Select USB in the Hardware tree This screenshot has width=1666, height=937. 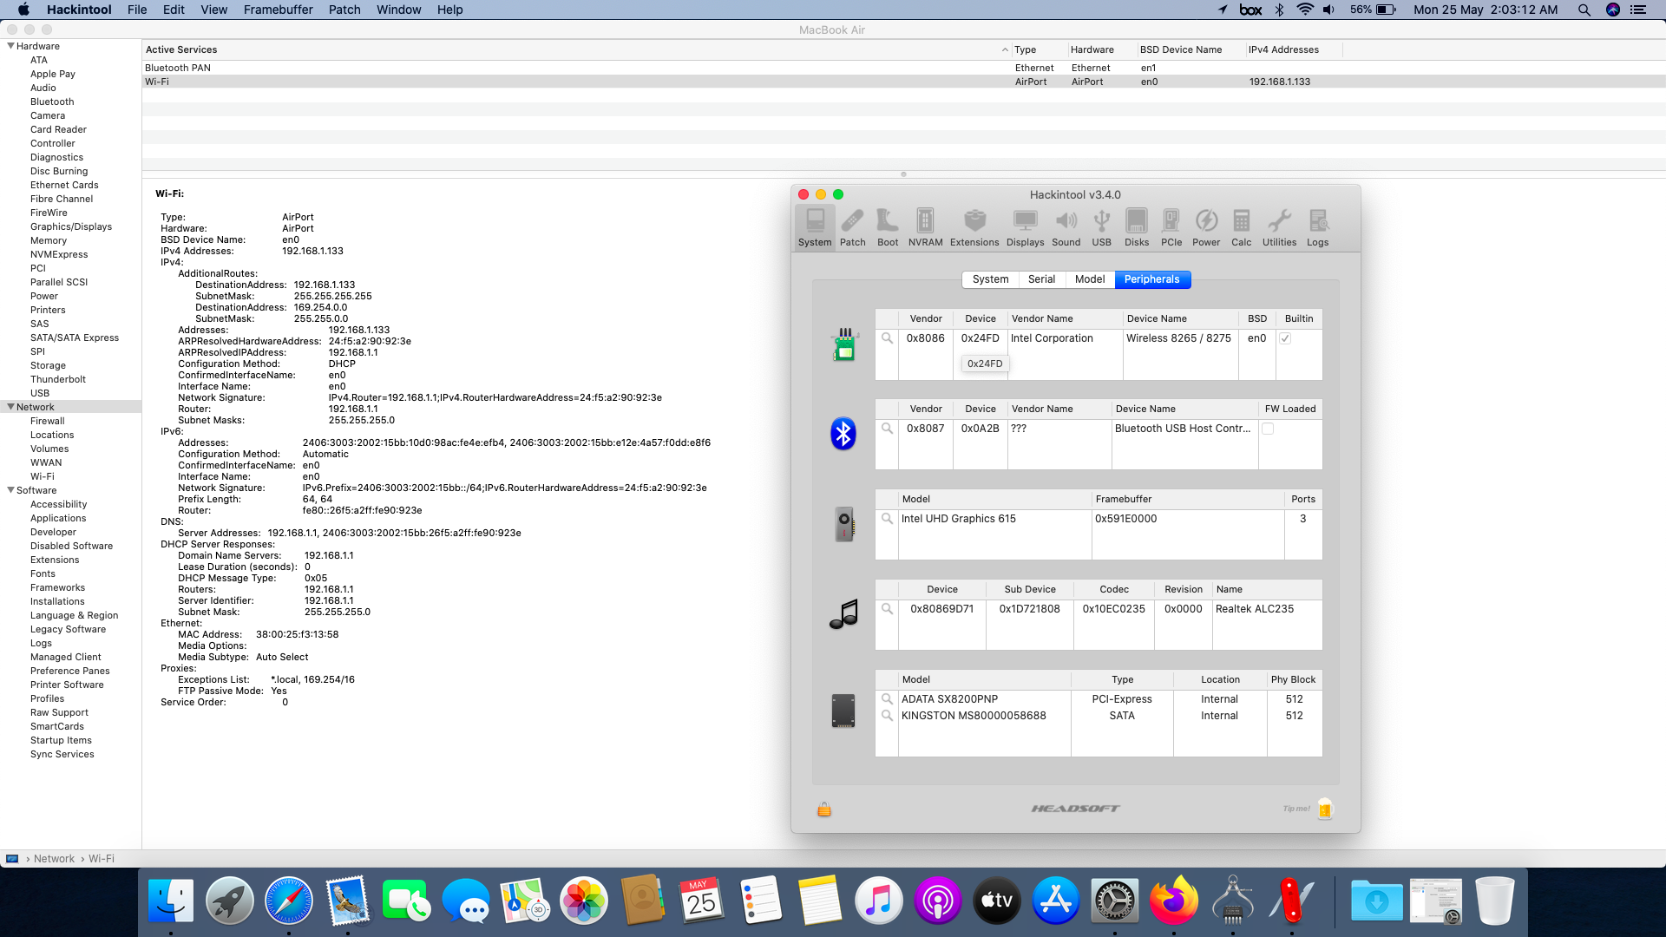[x=40, y=393]
